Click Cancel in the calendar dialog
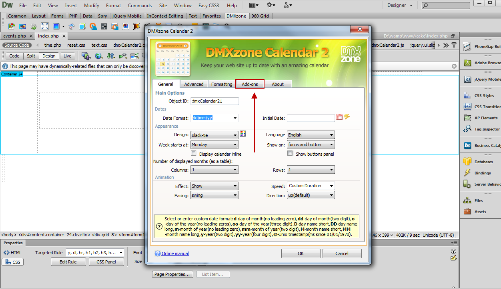 click(342, 253)
